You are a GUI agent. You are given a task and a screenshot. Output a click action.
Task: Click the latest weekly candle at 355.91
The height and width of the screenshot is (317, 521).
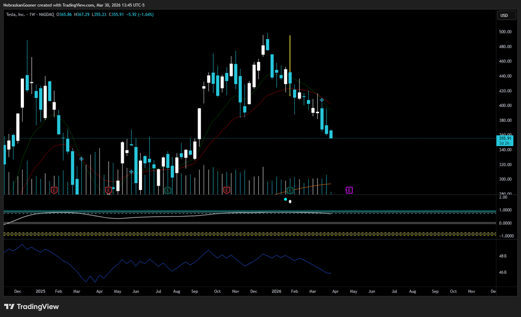point(331,134)
